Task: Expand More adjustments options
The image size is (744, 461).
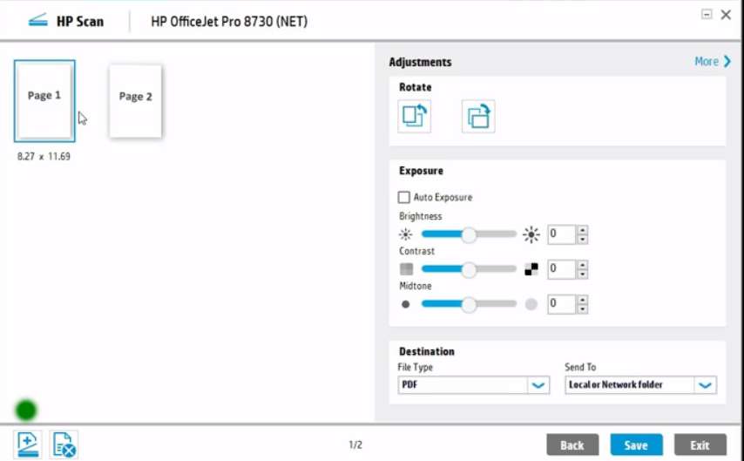Action: pyautogui.click(x=713, y=62)
